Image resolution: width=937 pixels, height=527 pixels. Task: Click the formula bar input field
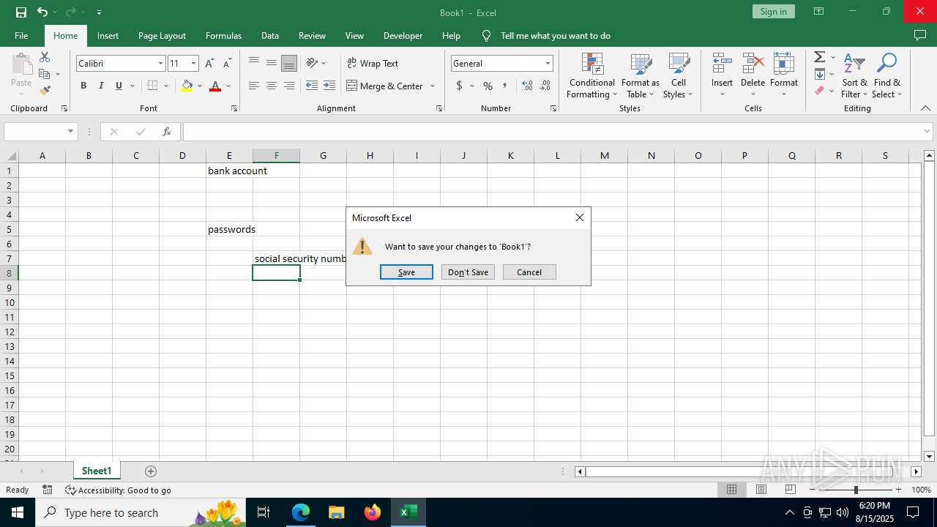point(556,132)
